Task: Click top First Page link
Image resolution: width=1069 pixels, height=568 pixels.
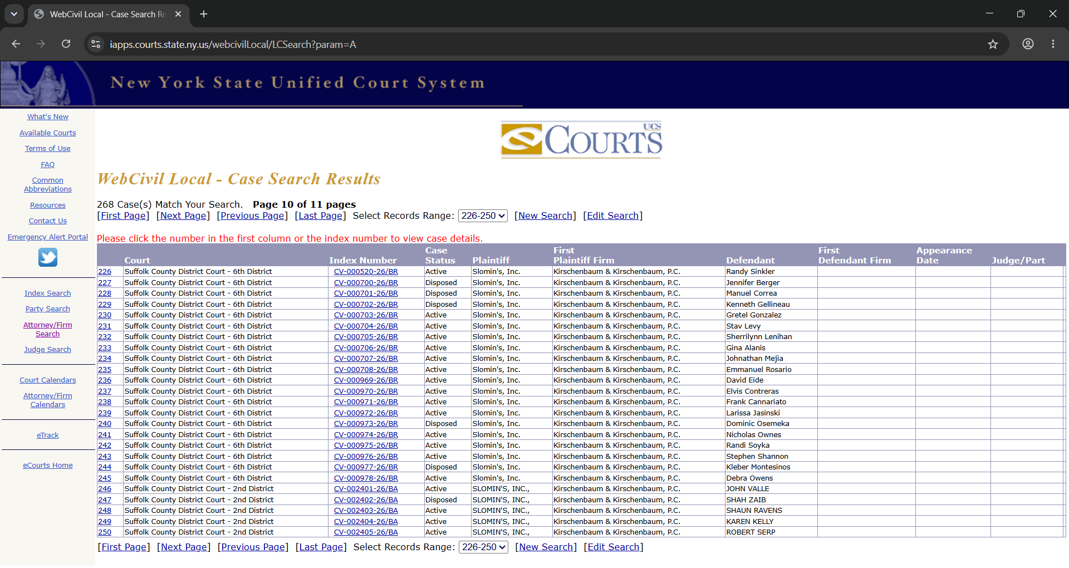Action: tap(123, 216)
